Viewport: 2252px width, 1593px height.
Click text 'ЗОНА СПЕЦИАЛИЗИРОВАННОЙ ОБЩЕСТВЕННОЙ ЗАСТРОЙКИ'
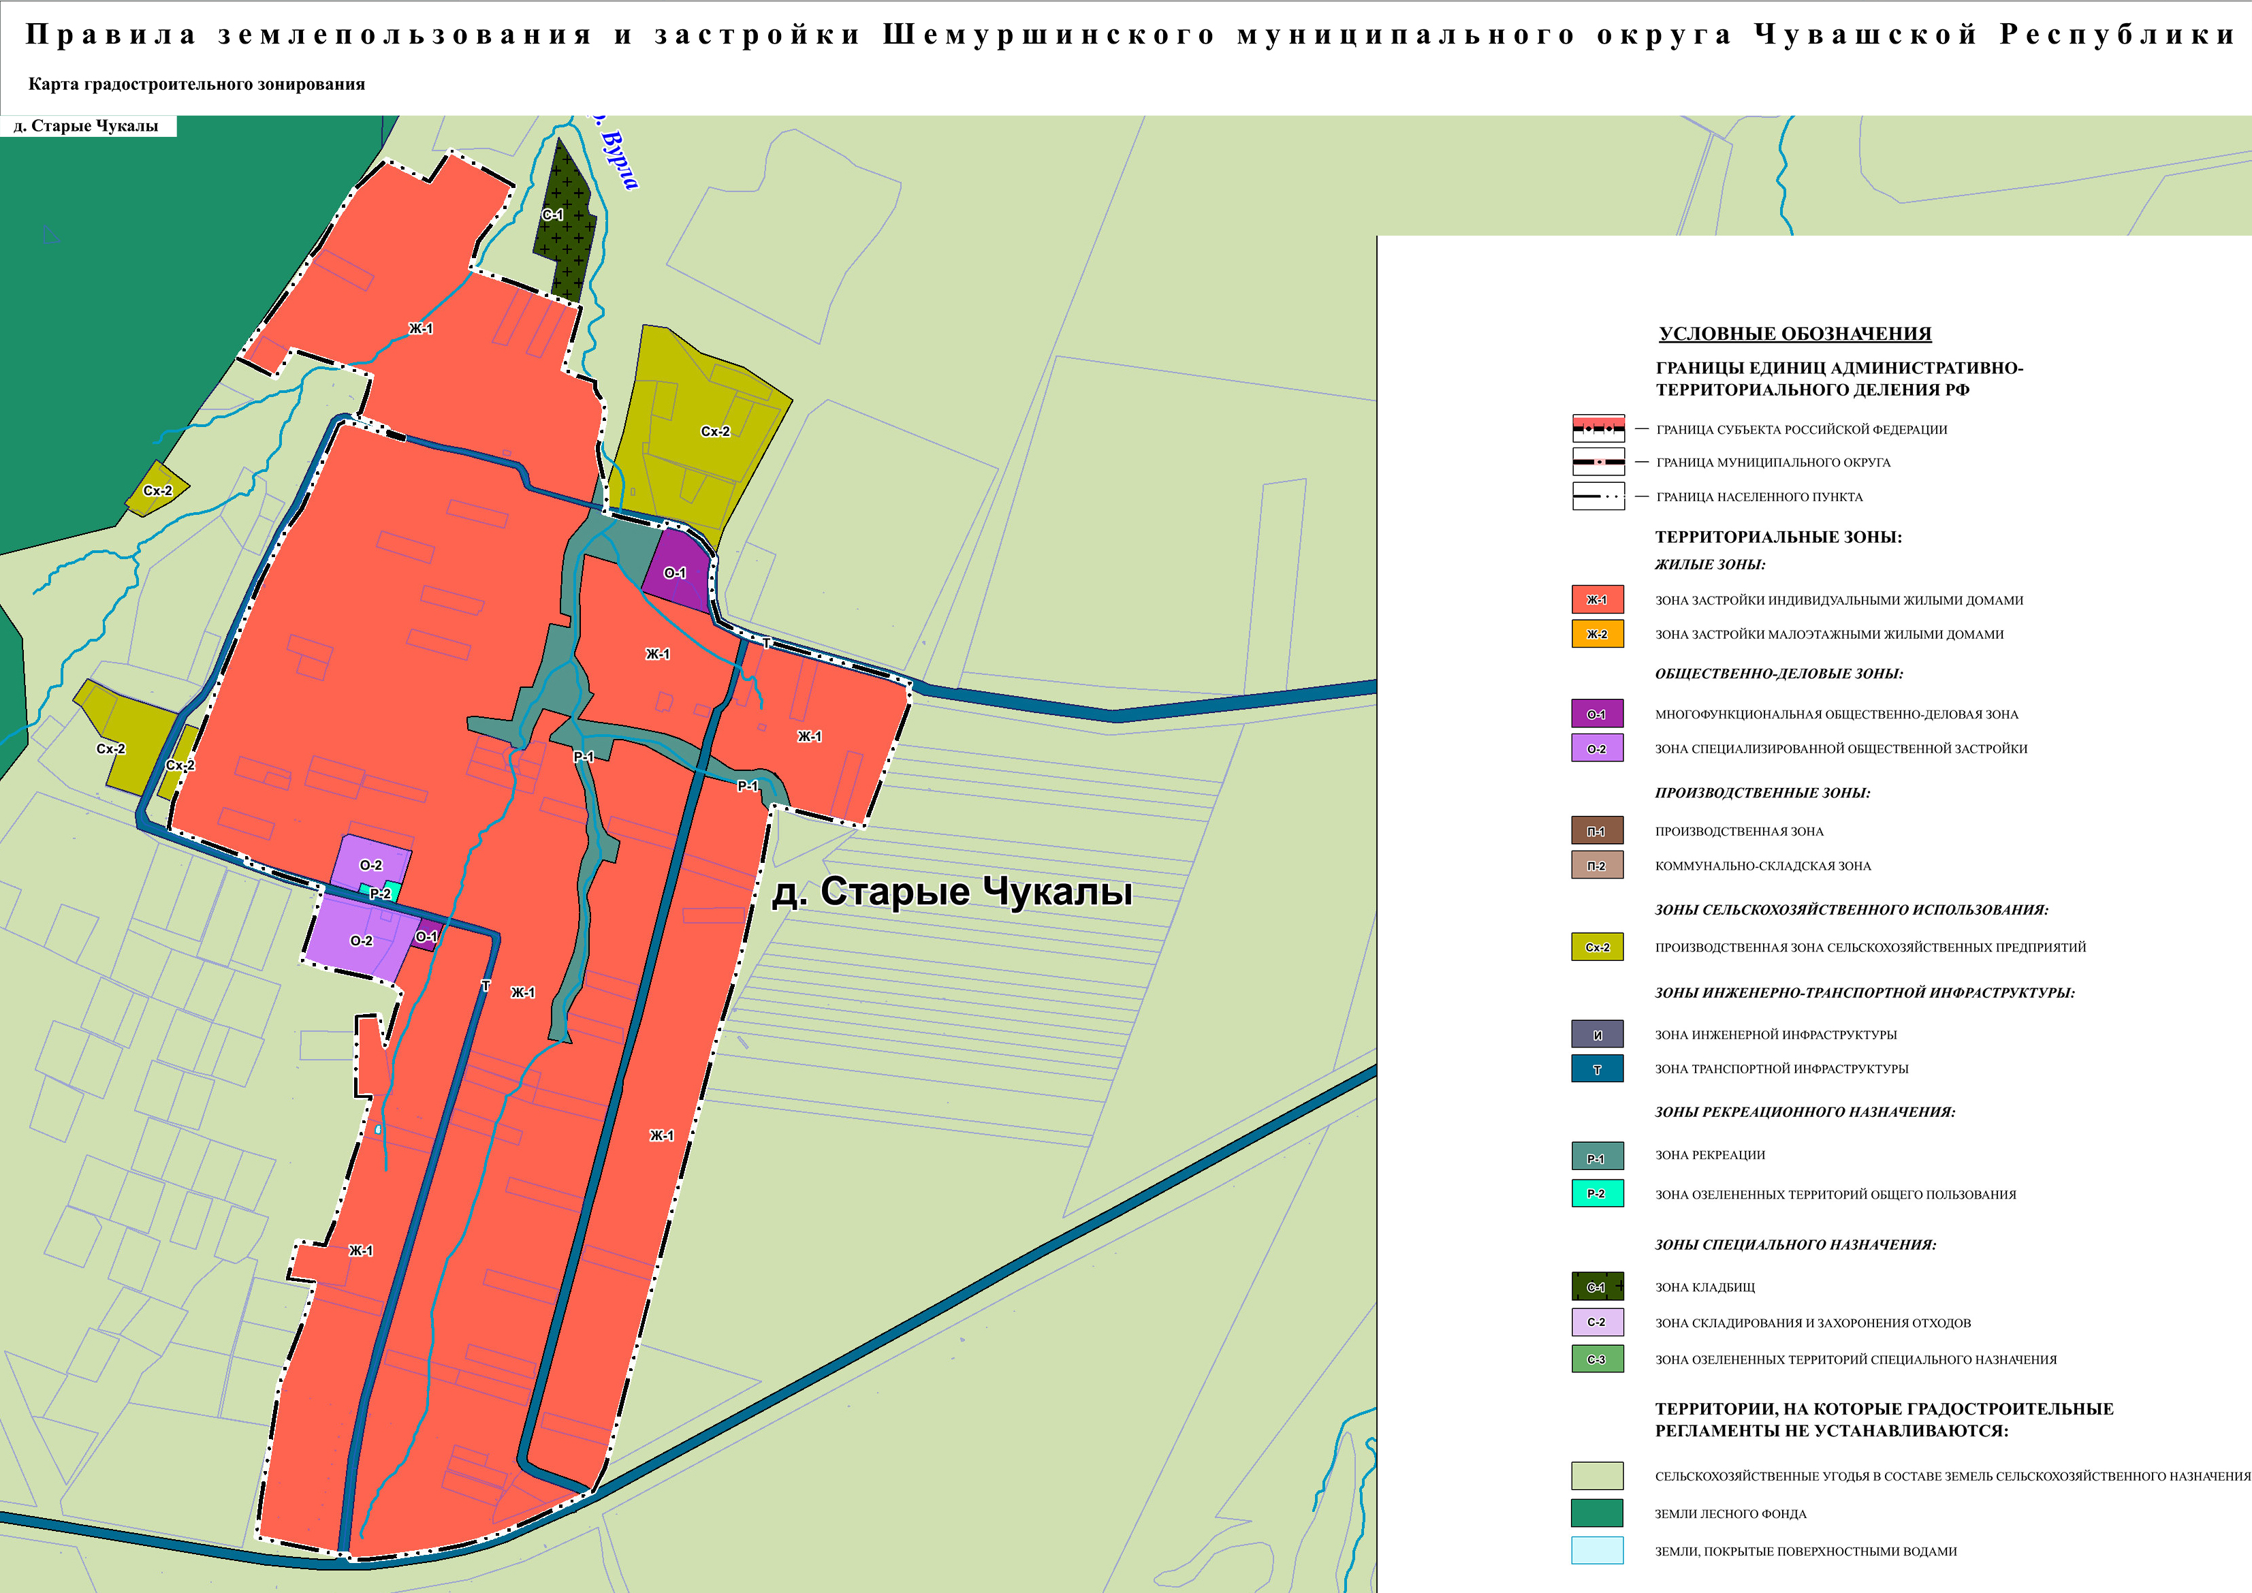[x=1841, y=748]
